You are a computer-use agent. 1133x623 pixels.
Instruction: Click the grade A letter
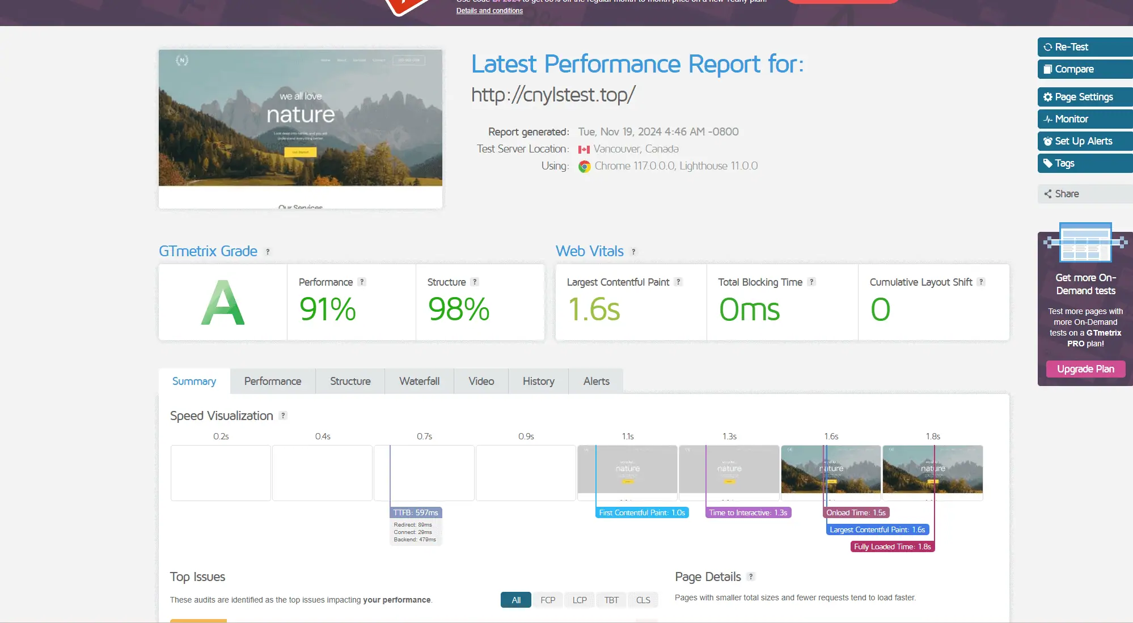(x=223, y=303)
